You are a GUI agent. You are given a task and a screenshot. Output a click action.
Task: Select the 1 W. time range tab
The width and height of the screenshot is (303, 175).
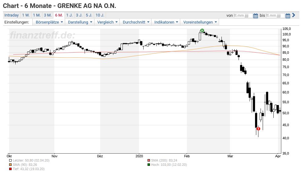[x=26, y=15]
